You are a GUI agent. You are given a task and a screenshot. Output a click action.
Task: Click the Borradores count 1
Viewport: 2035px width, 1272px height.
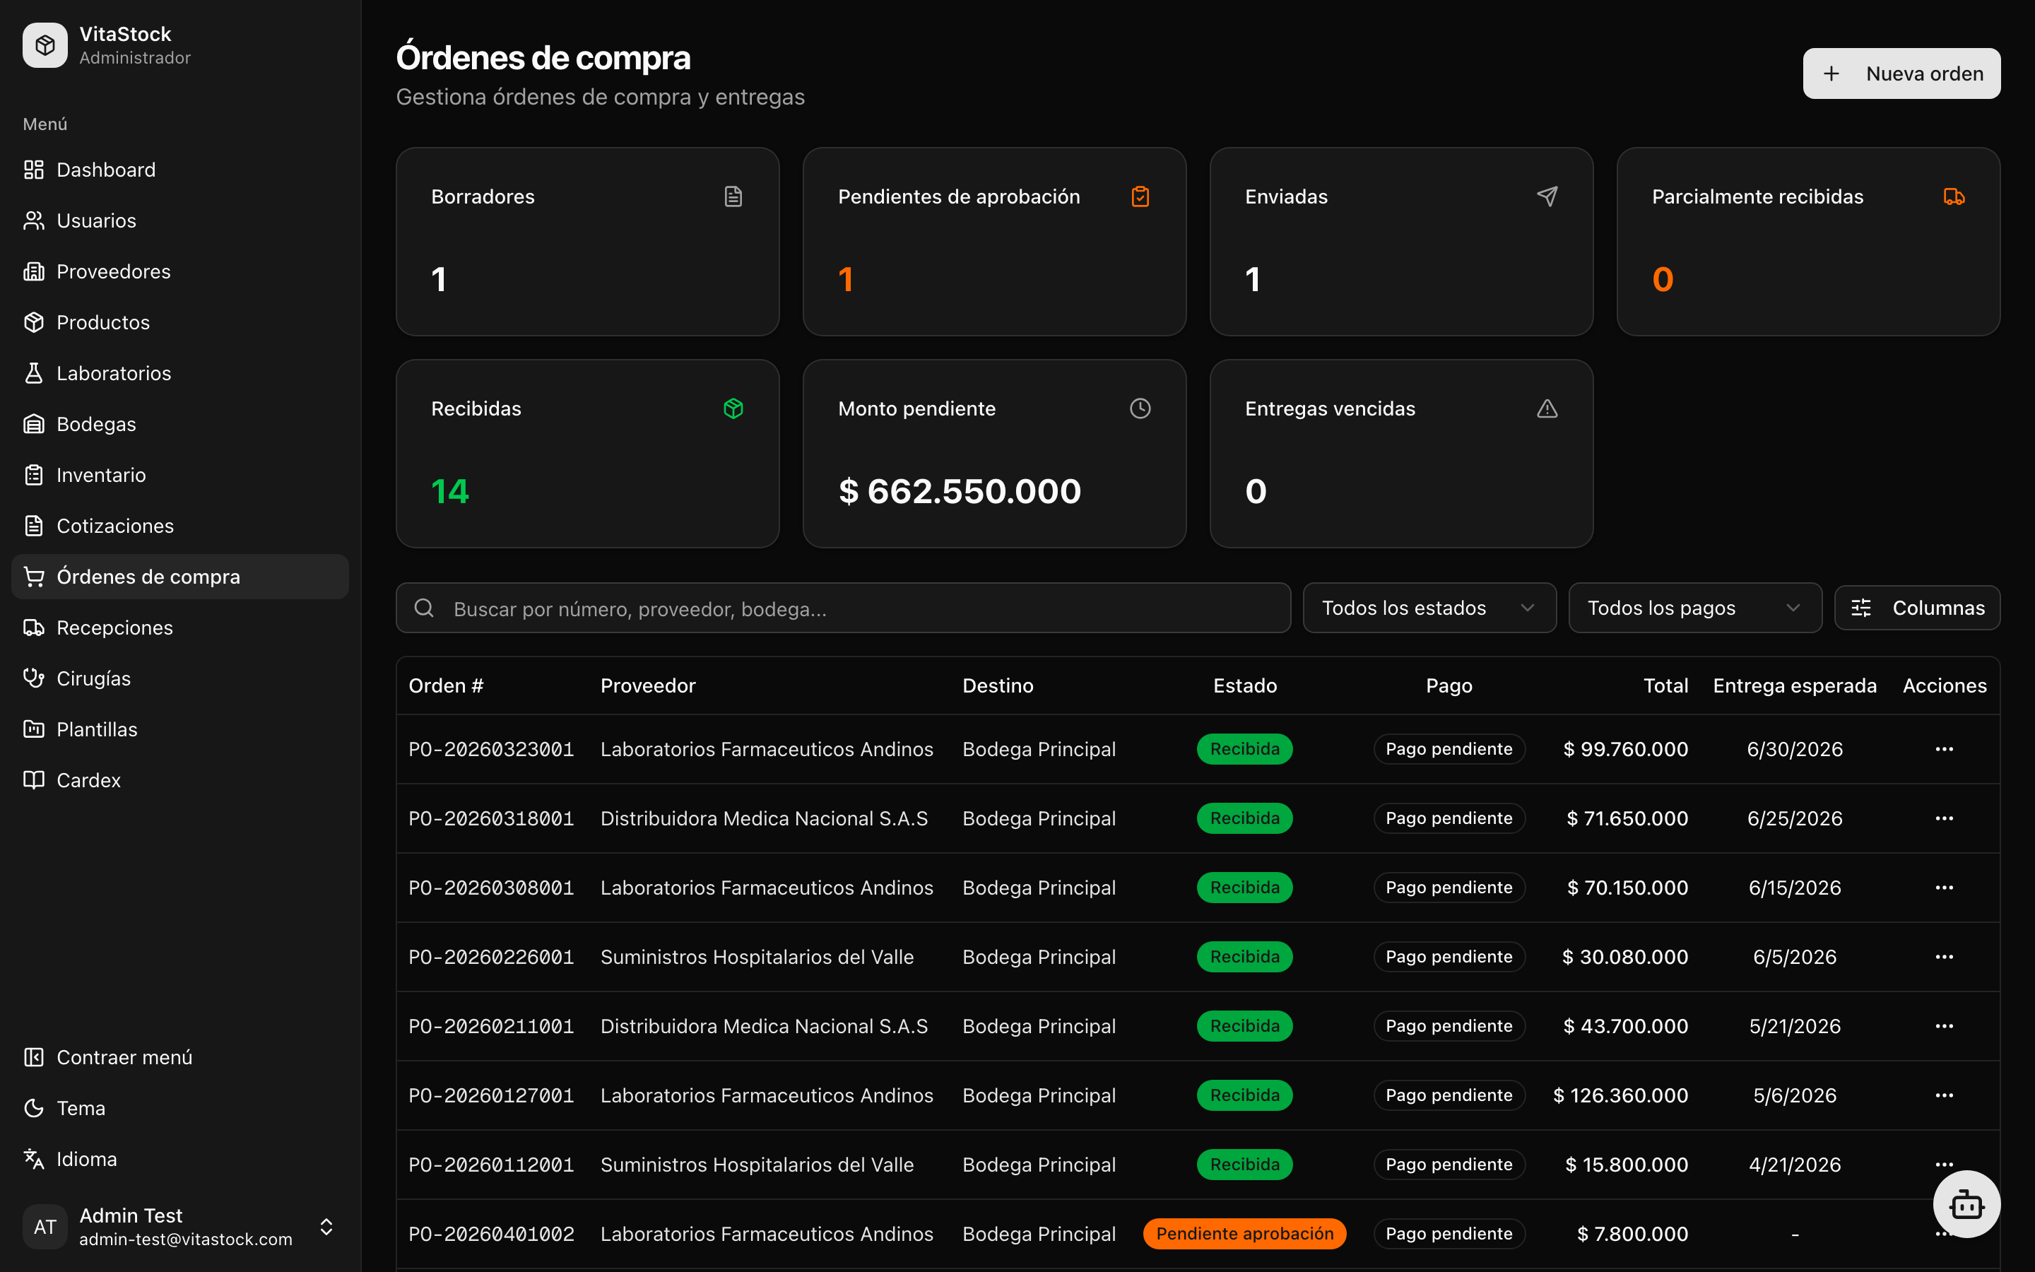tap(439, 279)
